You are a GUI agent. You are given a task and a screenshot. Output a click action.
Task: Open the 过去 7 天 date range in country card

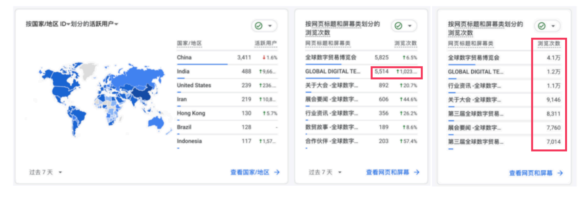(45, 172)
